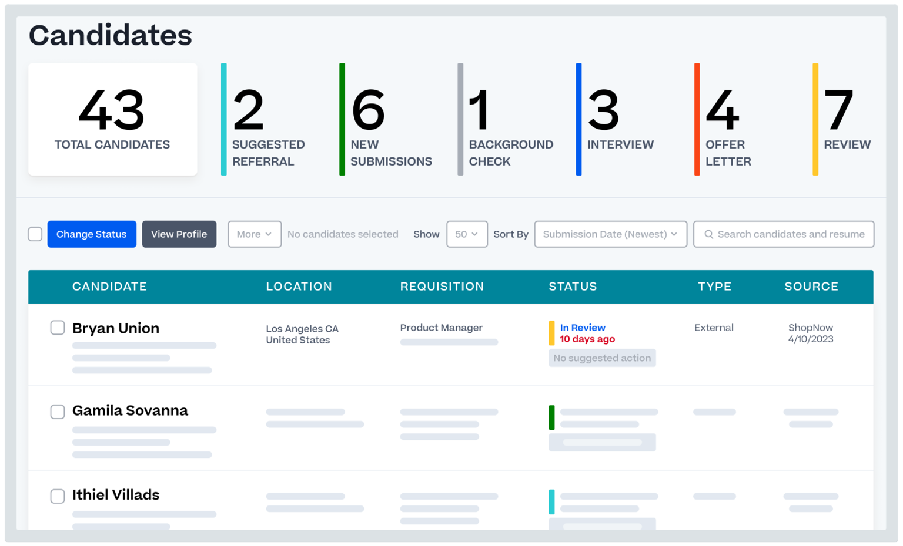Click the Type column header
The height and width of the screenshot is (546, 903).
click(x=714, y=287)
